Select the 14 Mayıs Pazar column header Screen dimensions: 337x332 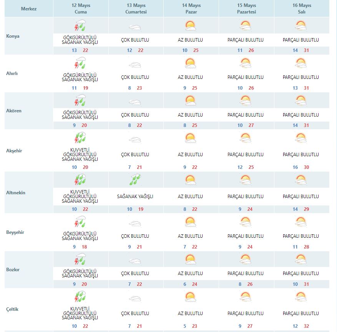191,8
